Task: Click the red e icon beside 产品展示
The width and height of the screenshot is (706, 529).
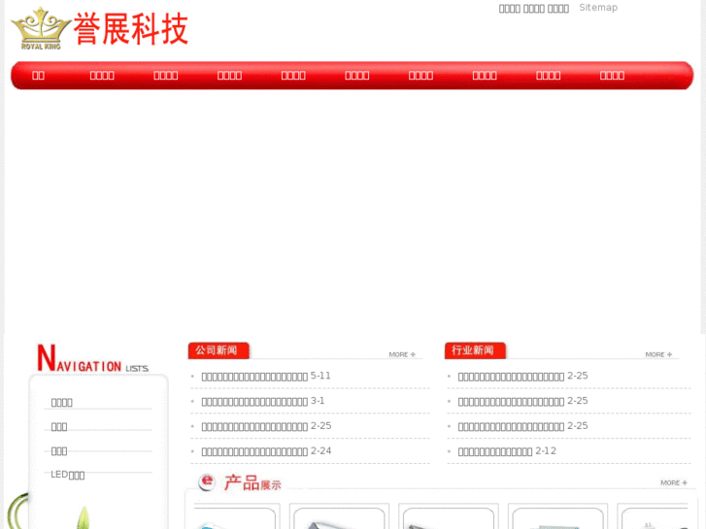Action: [x=207, y=481]
